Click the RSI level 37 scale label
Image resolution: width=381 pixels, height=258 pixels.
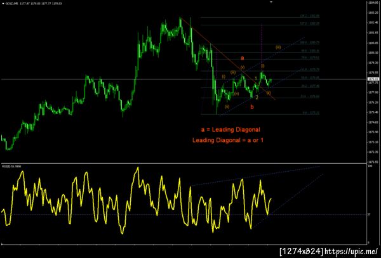(x=370, y=214)
